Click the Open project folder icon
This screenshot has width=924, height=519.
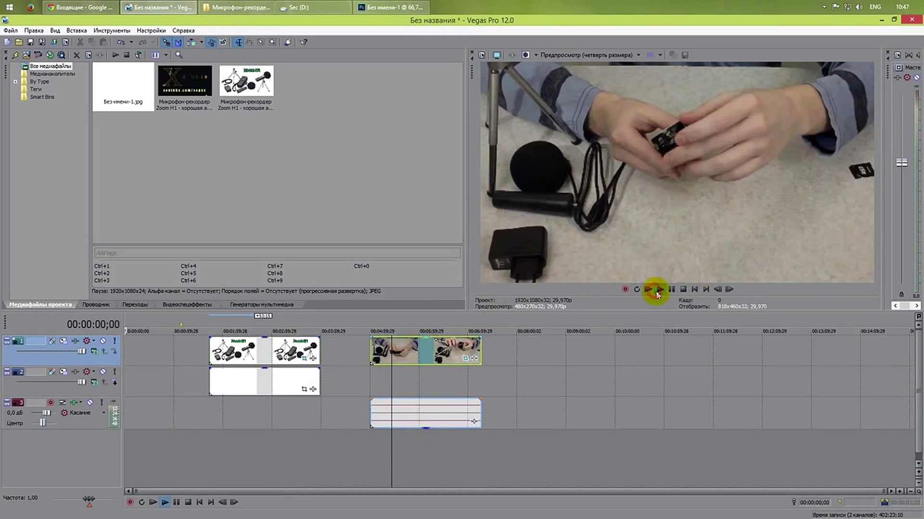(19, 42)
